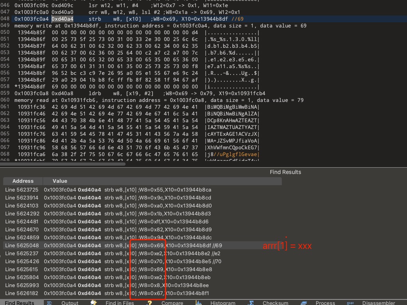Switch to the Find Results tab
The width and height of the screenshot is (407, 305).
pos(19,303)
